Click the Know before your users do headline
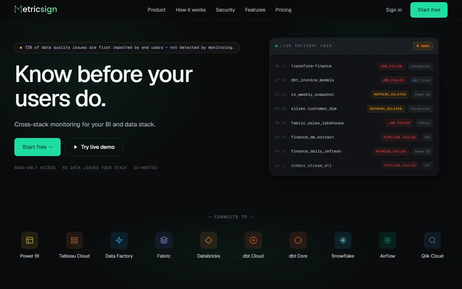This screenshot has width=462, height=289. coord(104,86)
